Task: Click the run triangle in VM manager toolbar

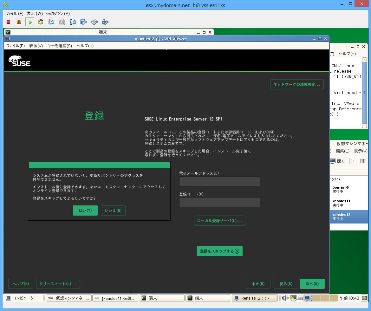Action: click(x=352, y=161)
